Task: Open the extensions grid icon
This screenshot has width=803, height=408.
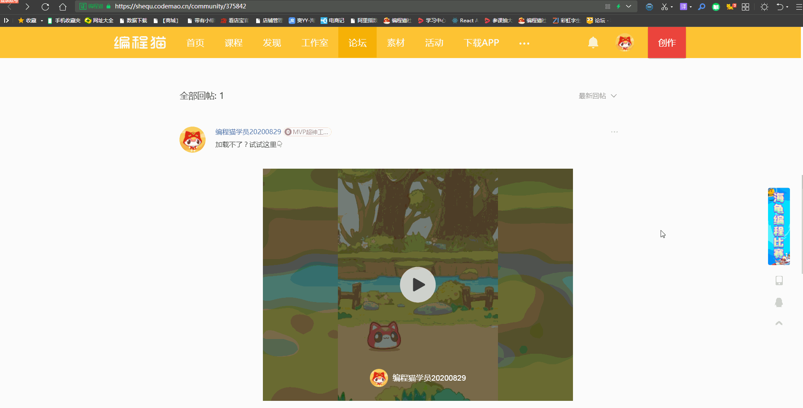Action: pyautogui.click(x=745, y=7)
